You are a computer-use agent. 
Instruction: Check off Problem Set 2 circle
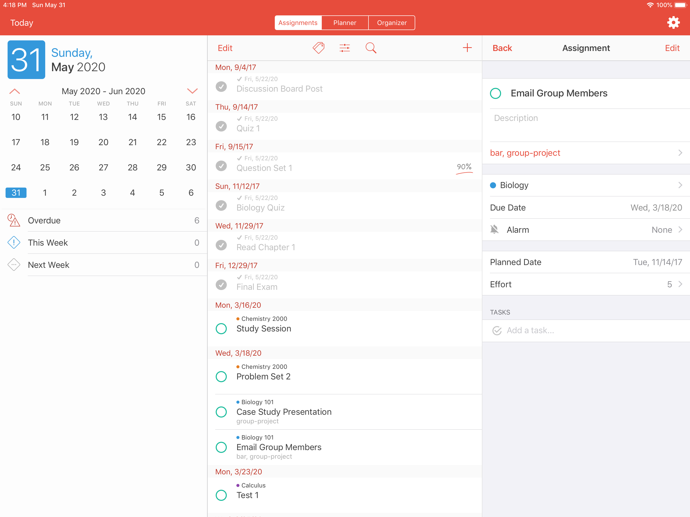point(221,376)
